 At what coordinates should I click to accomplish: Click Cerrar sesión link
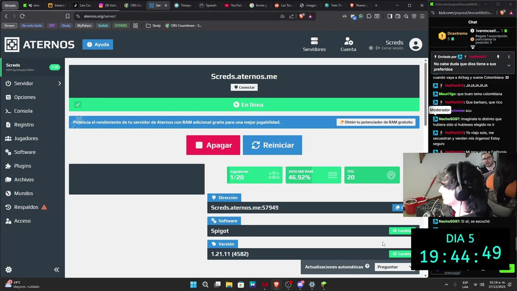[x=389, y=48]
